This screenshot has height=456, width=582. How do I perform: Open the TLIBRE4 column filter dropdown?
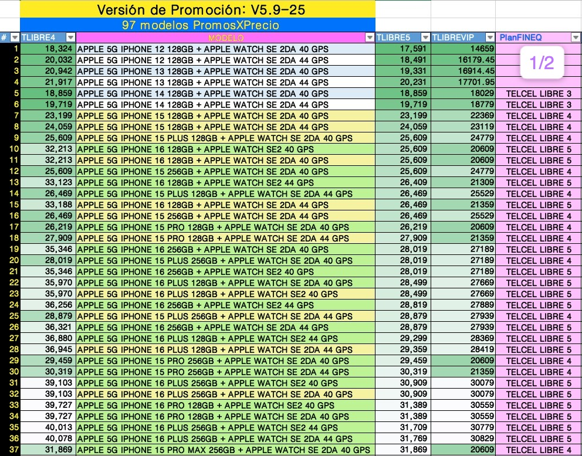click(70, 38)
